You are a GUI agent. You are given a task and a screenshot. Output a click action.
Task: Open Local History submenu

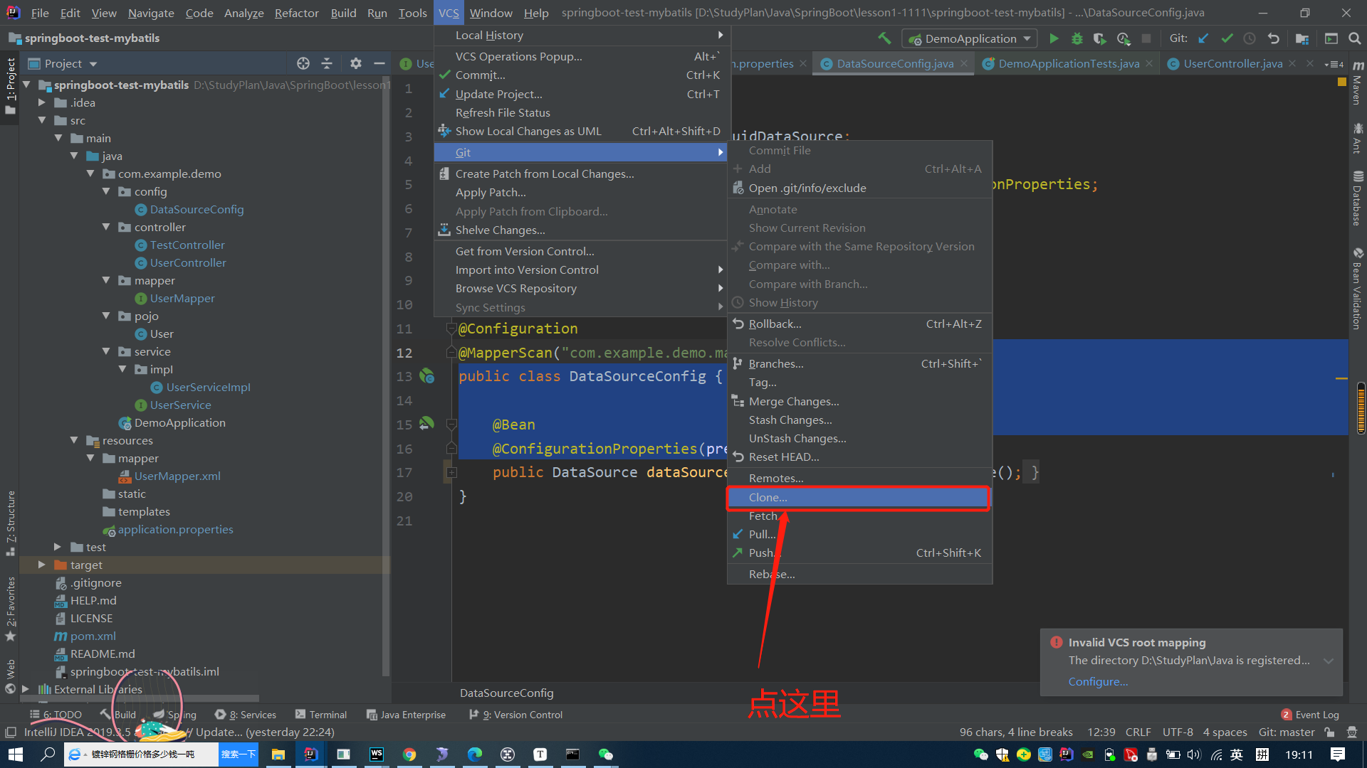[582, 35]
